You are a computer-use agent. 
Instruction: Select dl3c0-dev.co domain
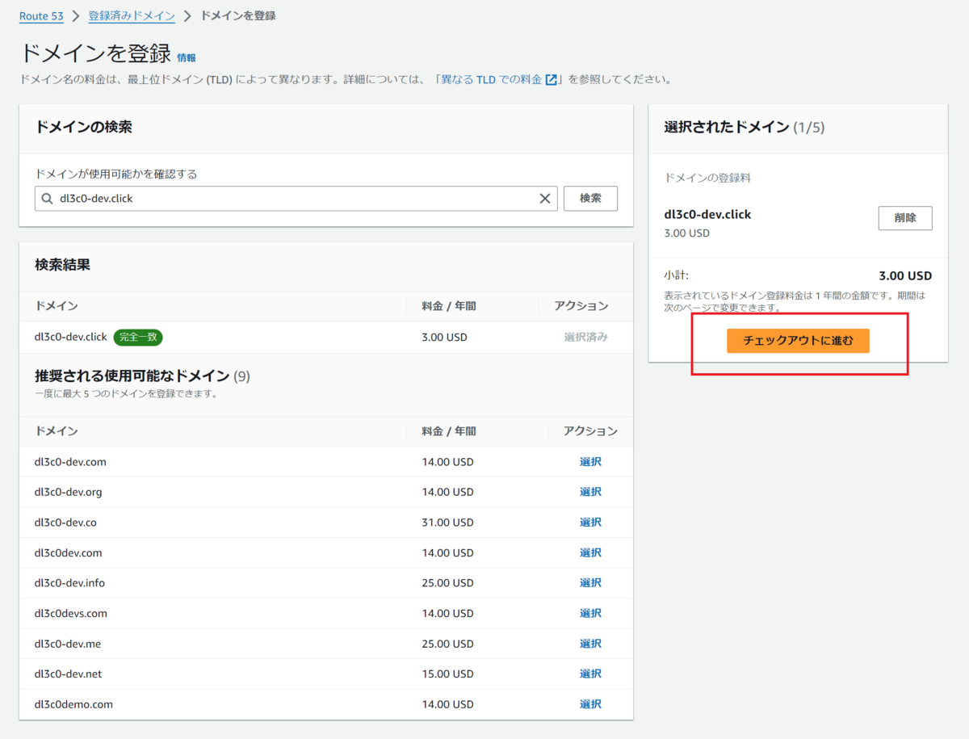590,523
